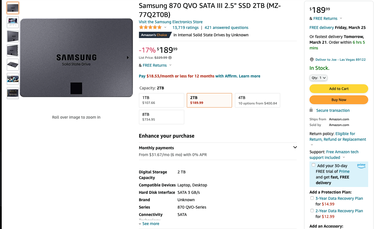
Task: Check the 3-Year Data Recovery Plan
Action: click(312, 198)
